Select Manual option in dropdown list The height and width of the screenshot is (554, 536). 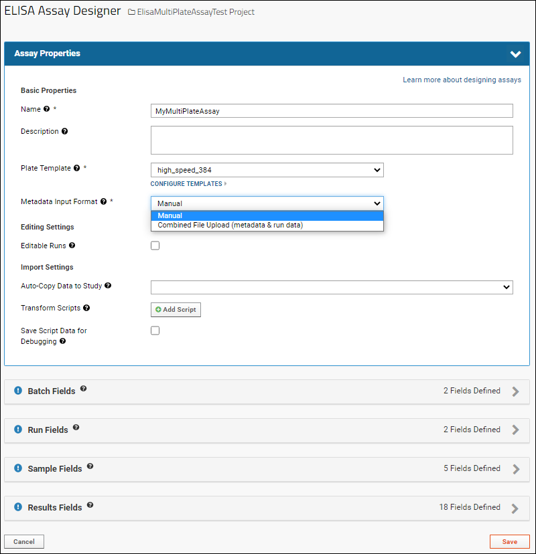point(267,215)
